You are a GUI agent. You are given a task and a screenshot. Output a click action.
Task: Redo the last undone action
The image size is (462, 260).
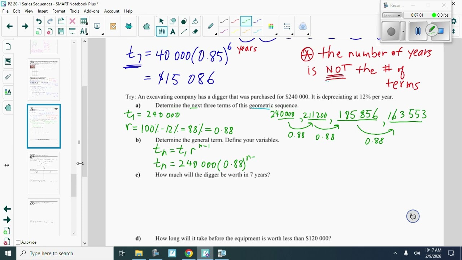click(50, 21)
